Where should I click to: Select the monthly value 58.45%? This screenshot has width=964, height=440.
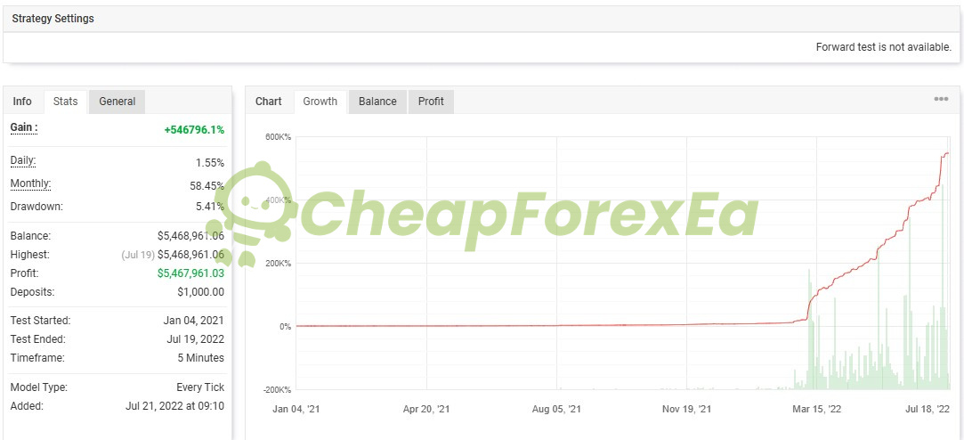207,185
